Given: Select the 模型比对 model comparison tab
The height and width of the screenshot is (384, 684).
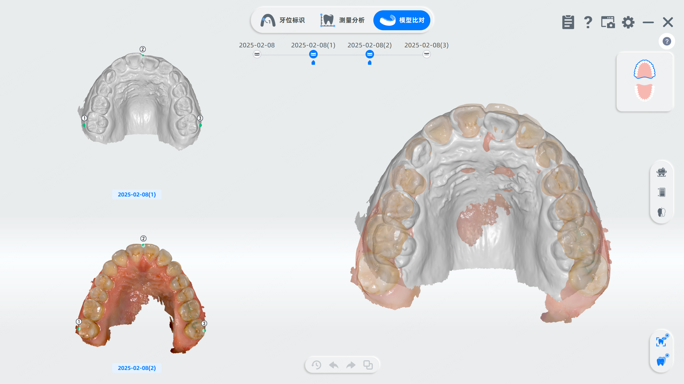Looking at the screenshot, I should 402,20.
